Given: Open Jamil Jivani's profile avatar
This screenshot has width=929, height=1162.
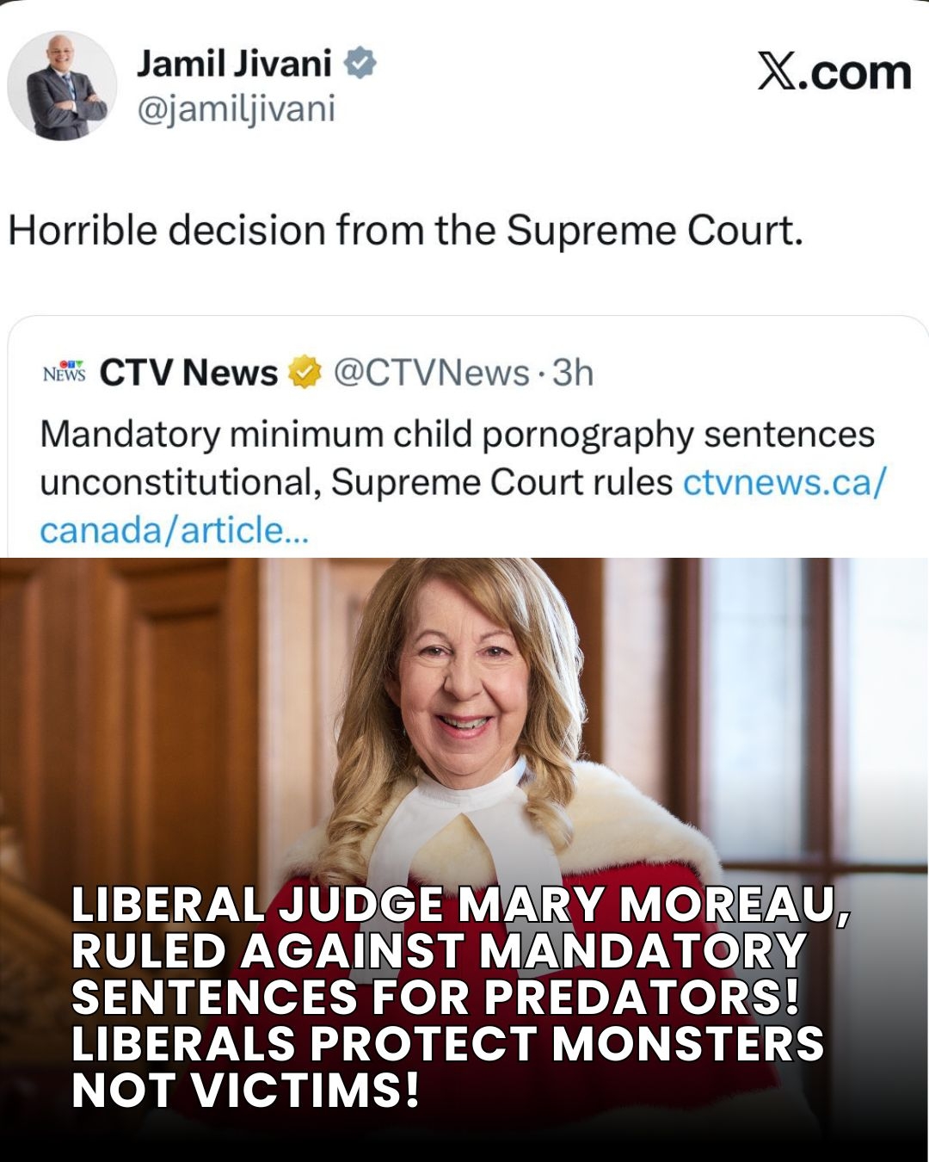Looking at the screenshot, I should tap(62, 86).
